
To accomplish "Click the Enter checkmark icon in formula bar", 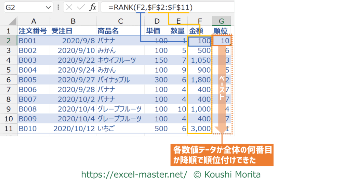I will tap(81, 7).
